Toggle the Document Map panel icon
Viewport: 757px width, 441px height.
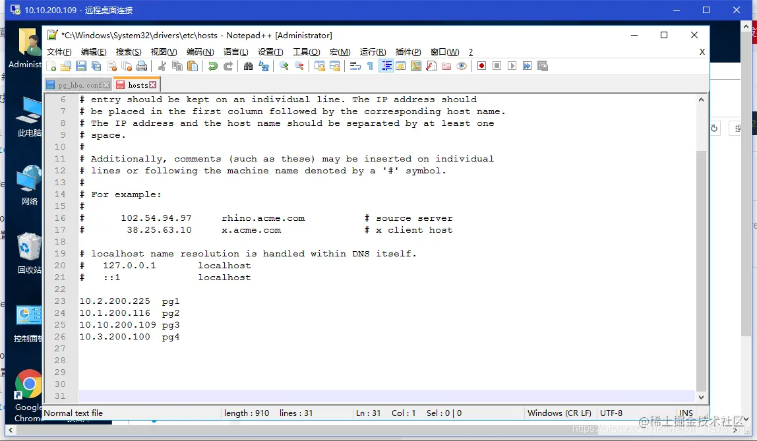[x=416, y=66]
